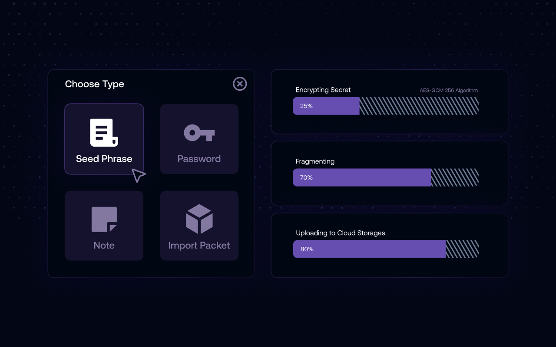556x347 pixels.
Task: Click the key icon in the Password card
Action: click(x=199, y=132)
